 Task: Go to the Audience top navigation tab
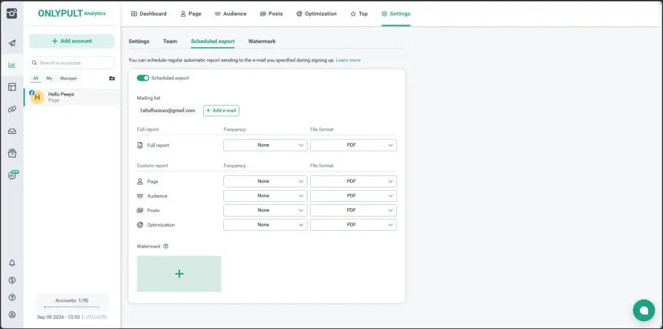(230, 14)
